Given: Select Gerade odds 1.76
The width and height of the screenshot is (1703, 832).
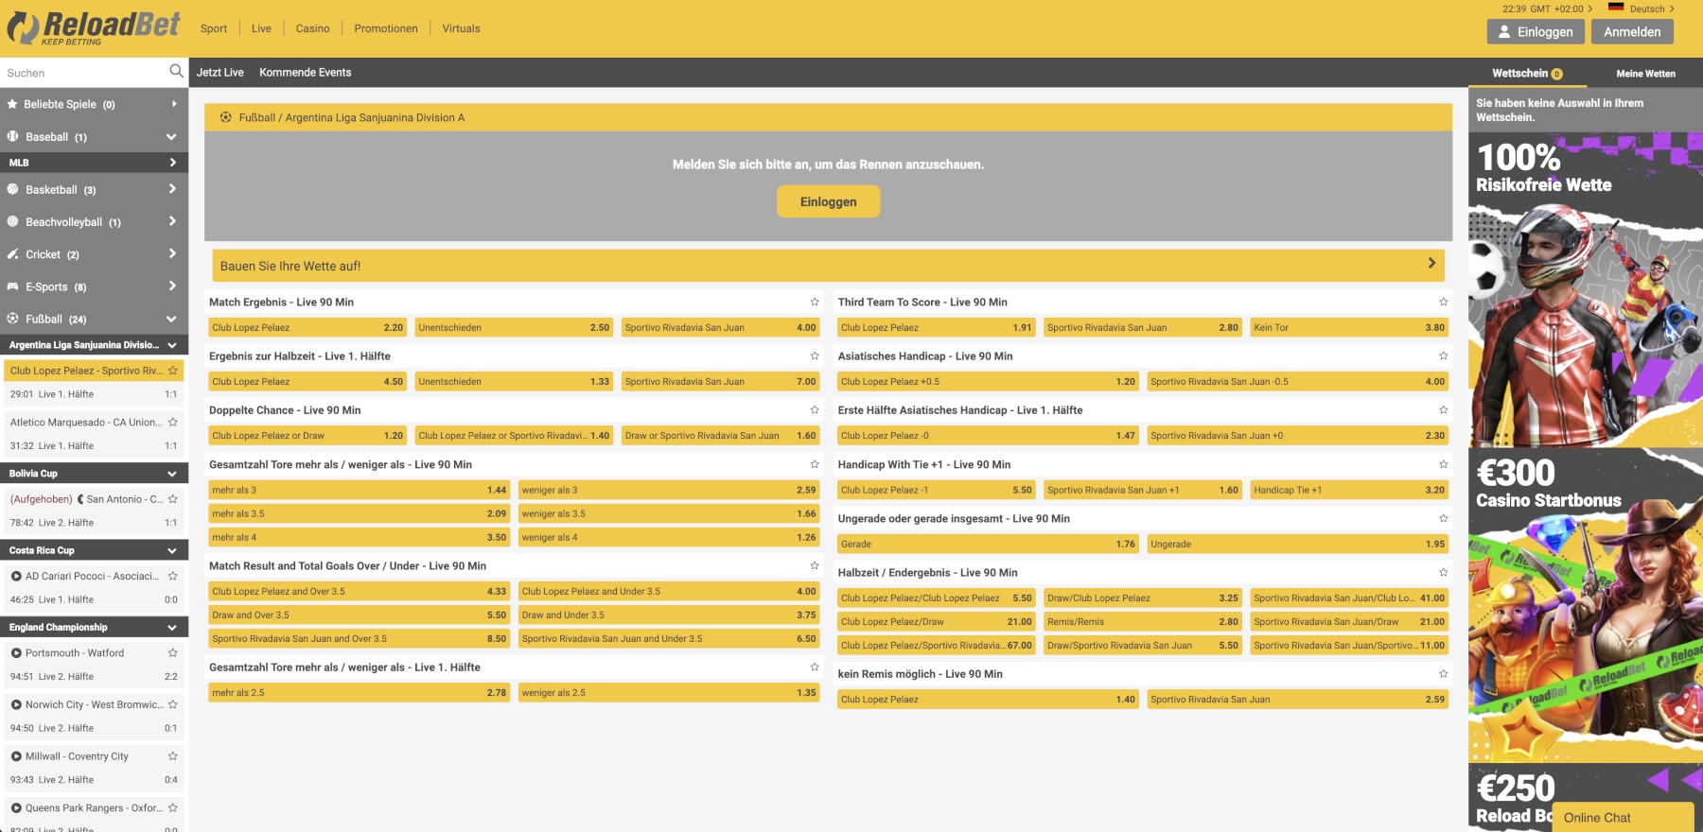Looking at the screenshot, I should pos(988,544).
